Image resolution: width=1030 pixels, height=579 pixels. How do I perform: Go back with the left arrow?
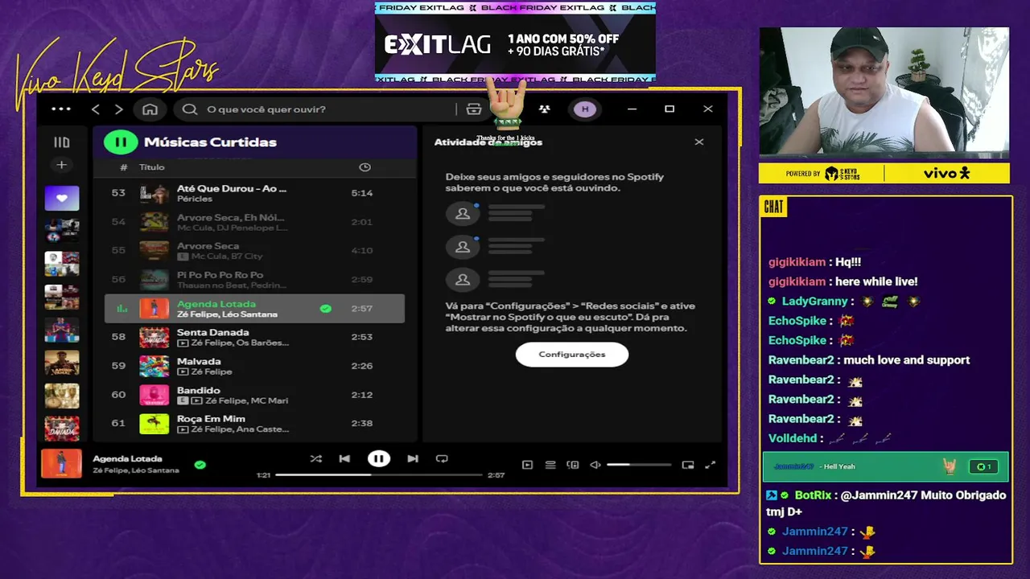(x=96, y=109)
